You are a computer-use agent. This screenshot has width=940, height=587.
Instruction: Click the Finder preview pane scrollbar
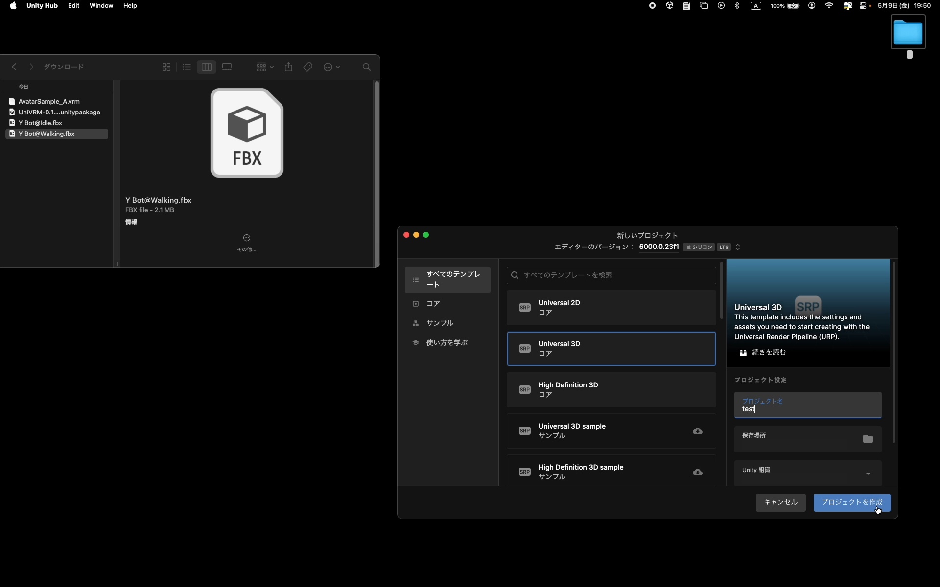click(x=377, y=174)
